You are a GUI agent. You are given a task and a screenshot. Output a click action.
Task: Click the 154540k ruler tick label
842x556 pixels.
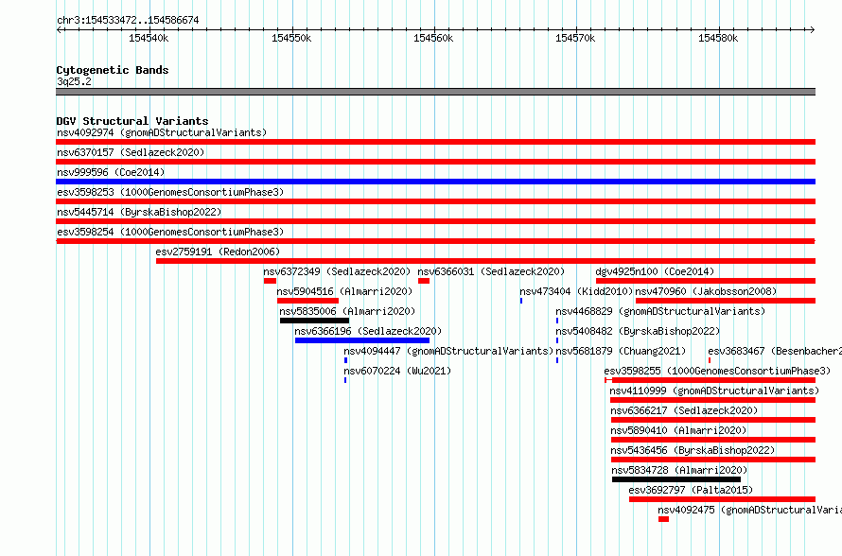tap(149, 38)
